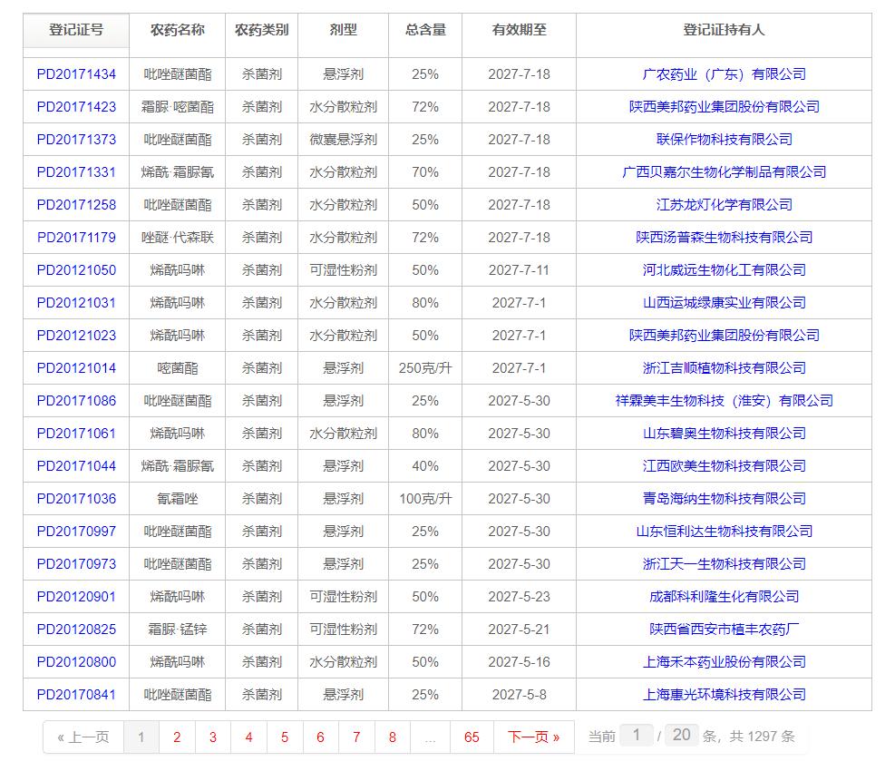Jump to last page 65

tap(472, 737)
